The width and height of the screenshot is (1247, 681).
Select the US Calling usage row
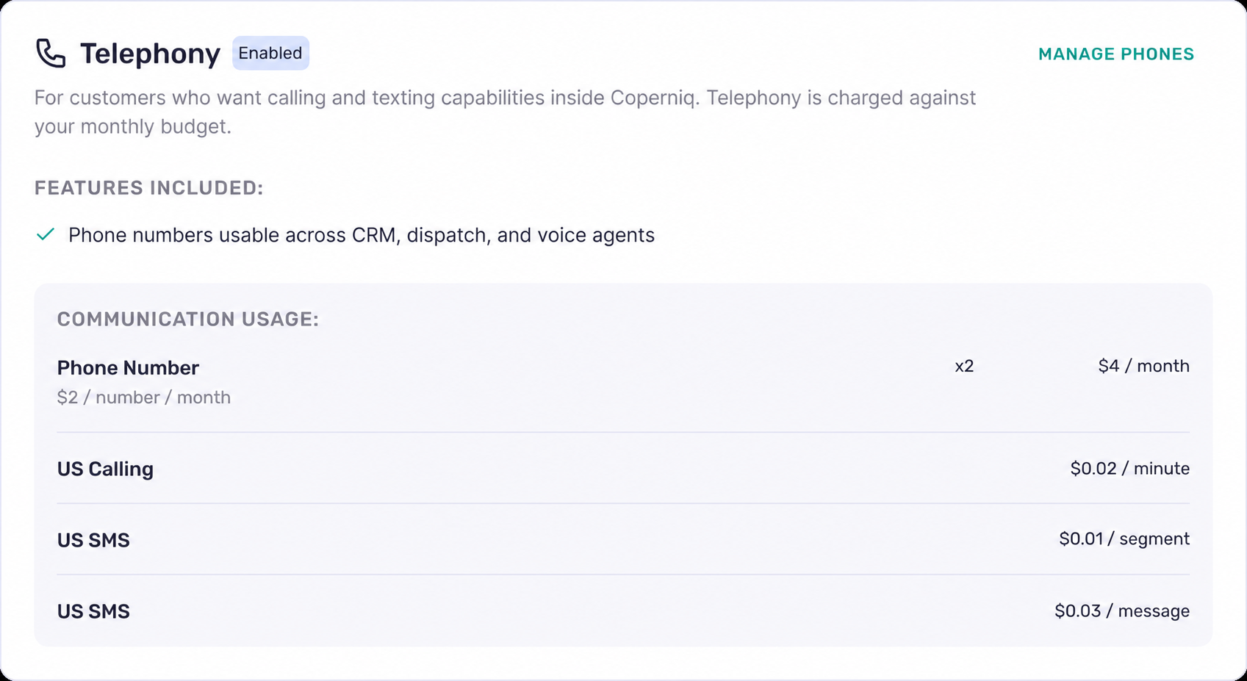coord(623,469)
